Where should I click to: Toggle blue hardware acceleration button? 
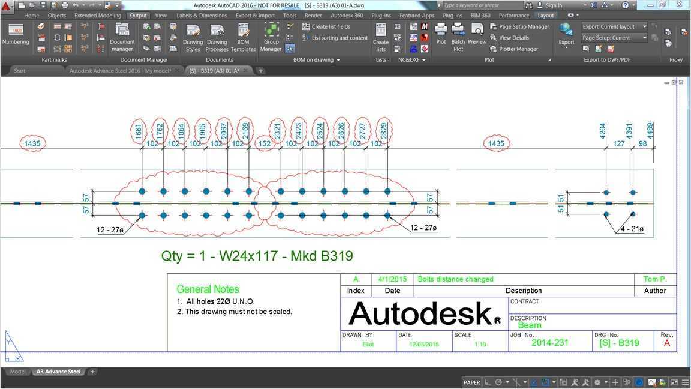(x=639, y=382)
